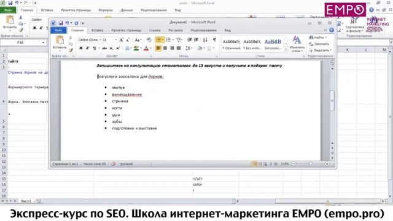This screenshot has width=393, height=221.
Task: Open Рецензирование tab in Word
Action: [203, 30]
